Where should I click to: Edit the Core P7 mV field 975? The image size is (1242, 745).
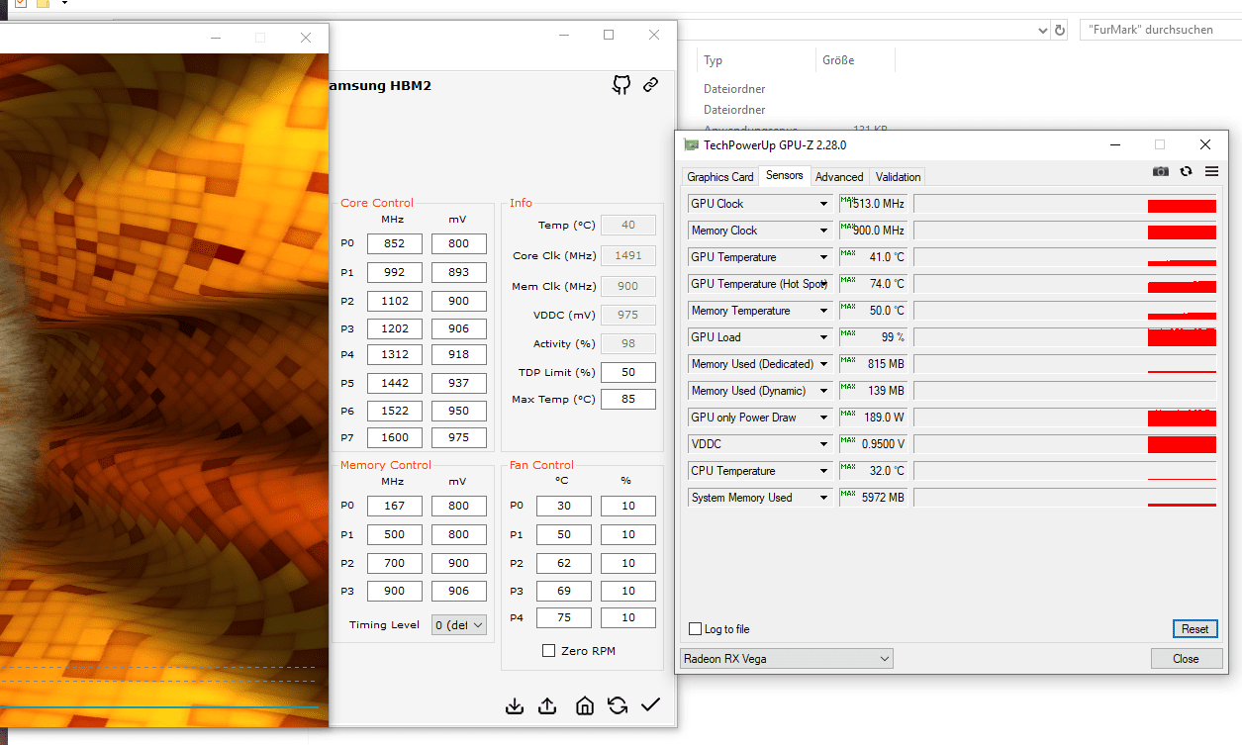click(x=459, y=437)
